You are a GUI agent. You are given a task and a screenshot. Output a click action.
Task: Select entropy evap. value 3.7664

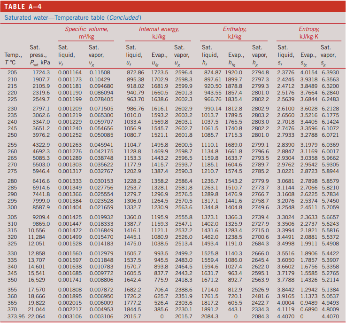pos(309,93)
